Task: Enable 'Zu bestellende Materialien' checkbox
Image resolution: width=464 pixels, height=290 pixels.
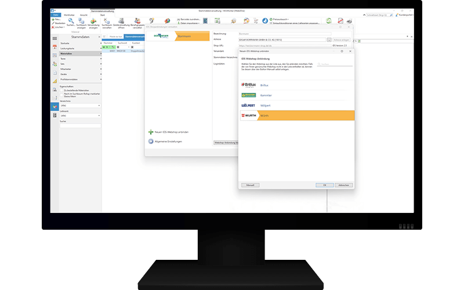Action: 61,90
